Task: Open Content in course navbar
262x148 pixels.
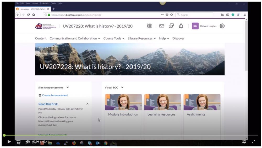Action: 41,38
